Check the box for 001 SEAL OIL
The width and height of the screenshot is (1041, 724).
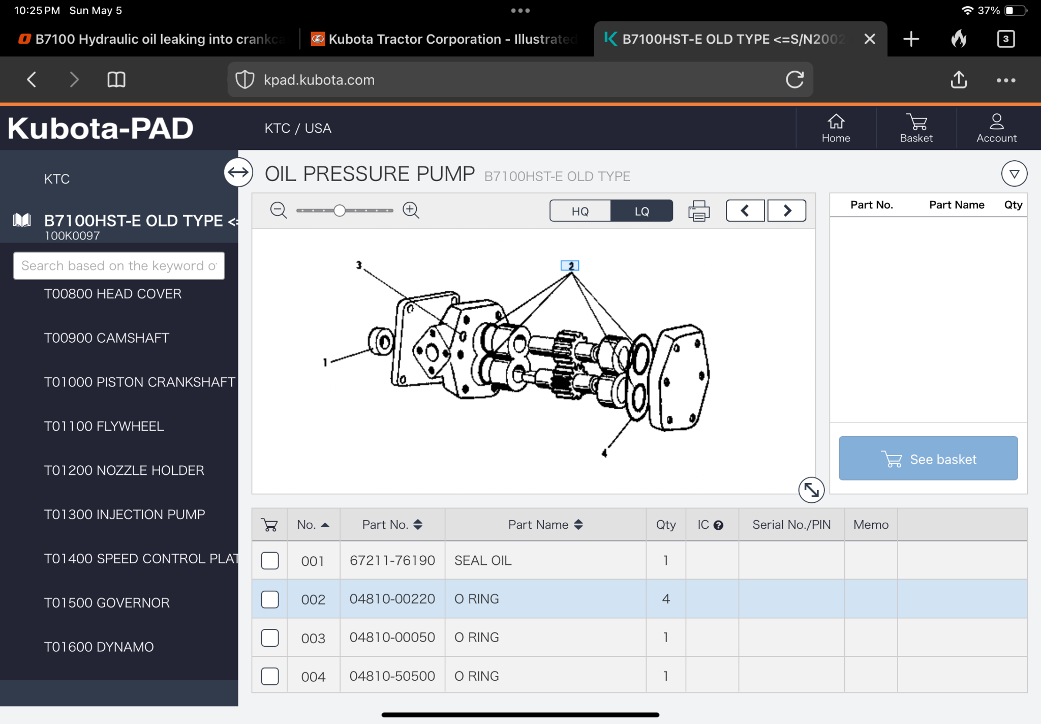coord(270,561)
